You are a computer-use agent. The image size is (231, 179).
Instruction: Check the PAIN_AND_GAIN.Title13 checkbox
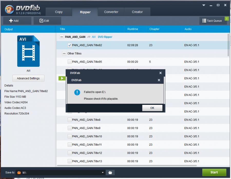click(x=70, y=161)
